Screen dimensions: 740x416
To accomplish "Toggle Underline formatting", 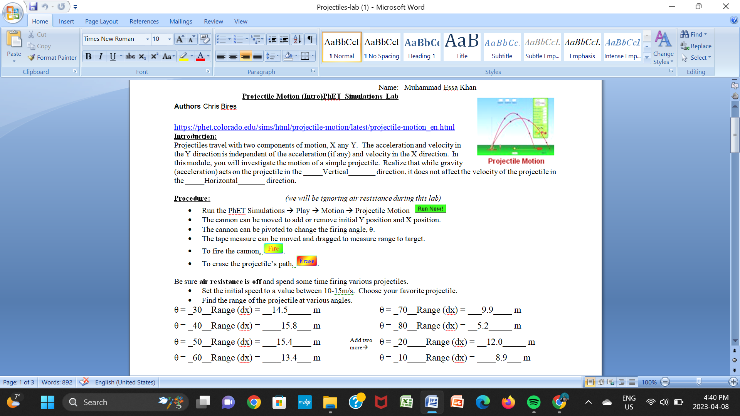I will [112, 56].
